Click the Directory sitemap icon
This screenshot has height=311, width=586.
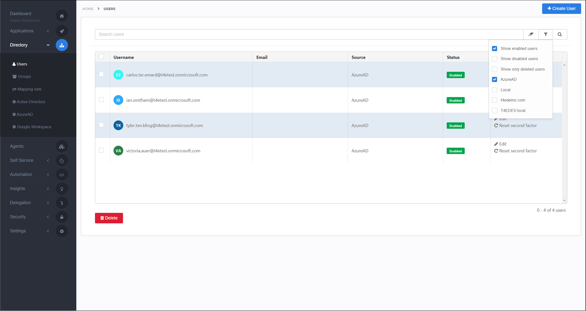point(62,45)
